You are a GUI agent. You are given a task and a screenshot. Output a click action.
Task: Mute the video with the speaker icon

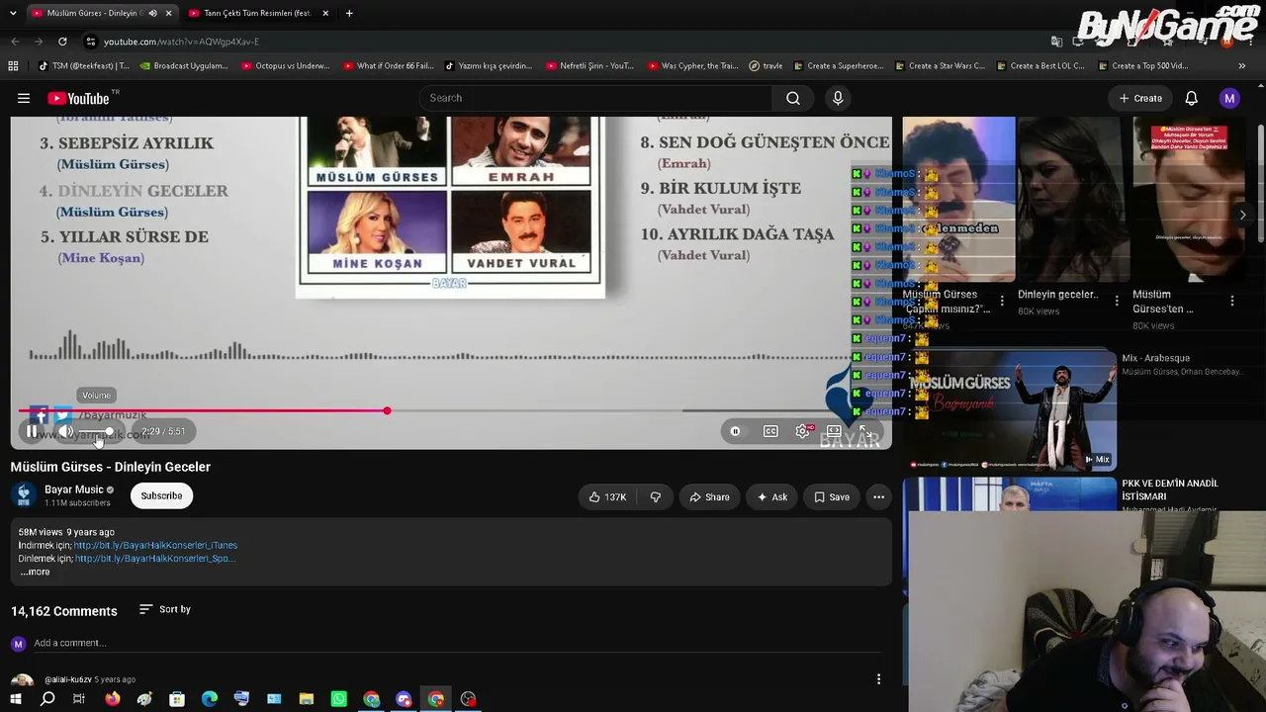pos(66,431)
